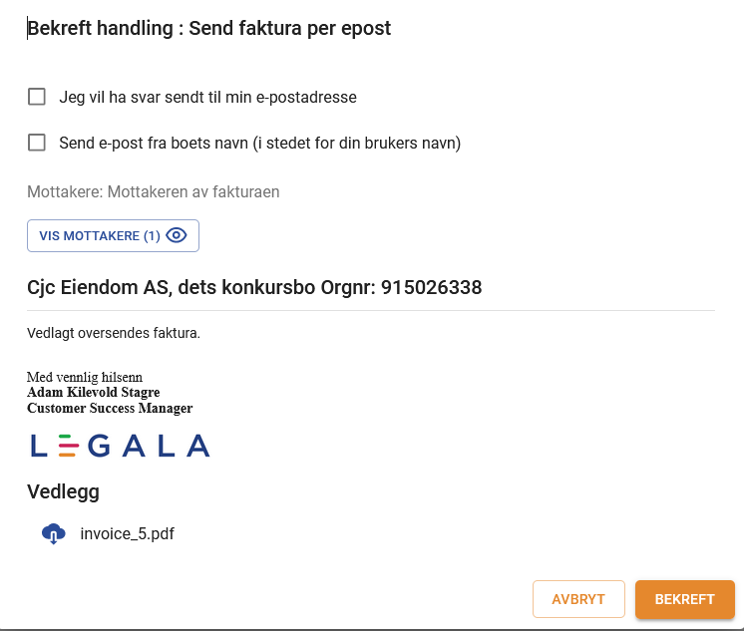Enable the 'Send e-post fra boets navn' checkbox
Viewport: 744px width, 631px height.
pos(37,143)
